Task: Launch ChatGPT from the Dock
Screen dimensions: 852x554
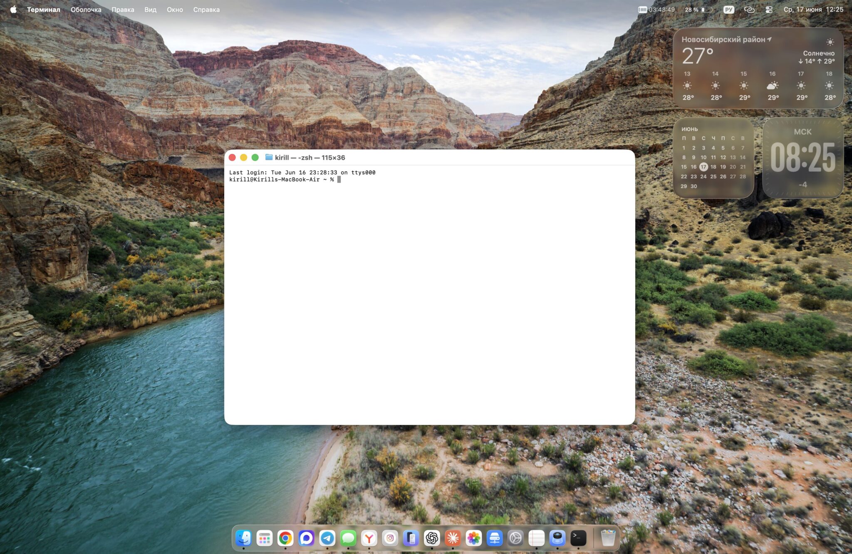Action: [432, 538]
